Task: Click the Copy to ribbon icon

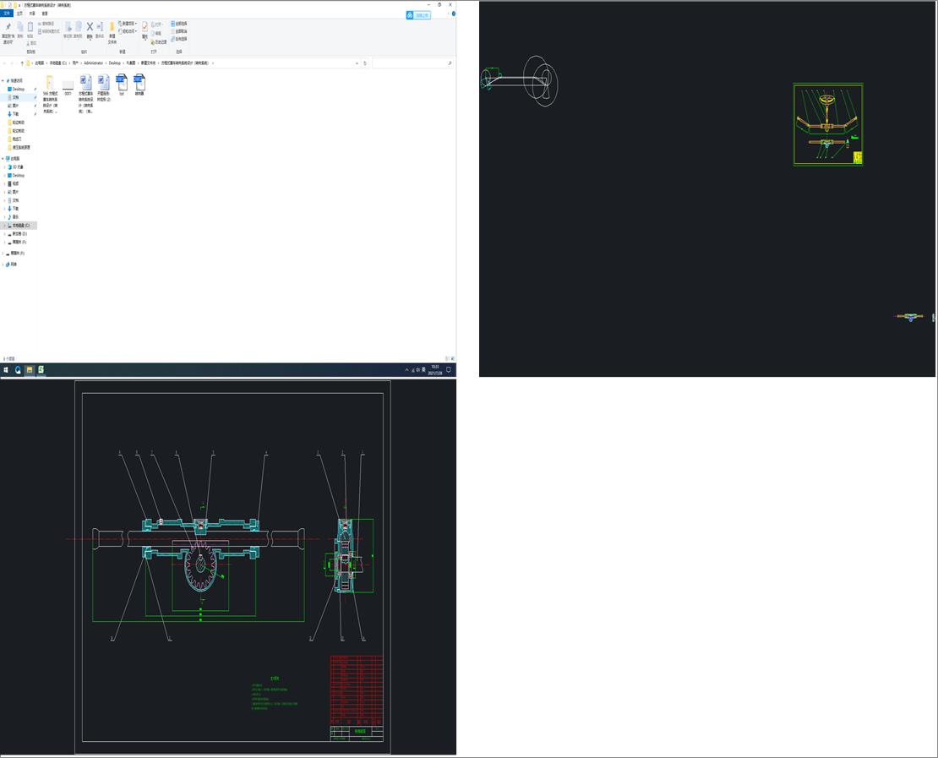Action: [78, 30]
